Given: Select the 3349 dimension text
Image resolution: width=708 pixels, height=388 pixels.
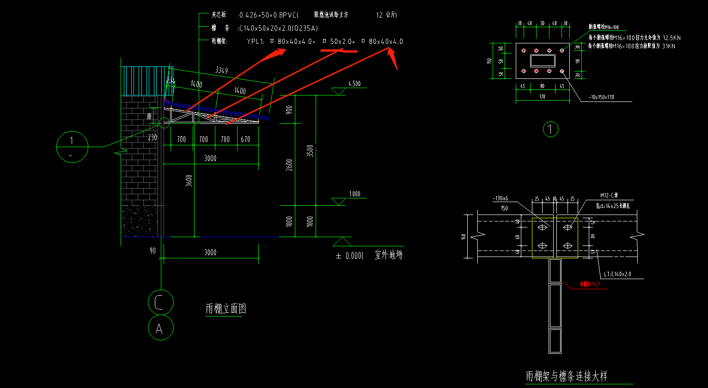Looking at the screenshot, I should tap(221, 70).
